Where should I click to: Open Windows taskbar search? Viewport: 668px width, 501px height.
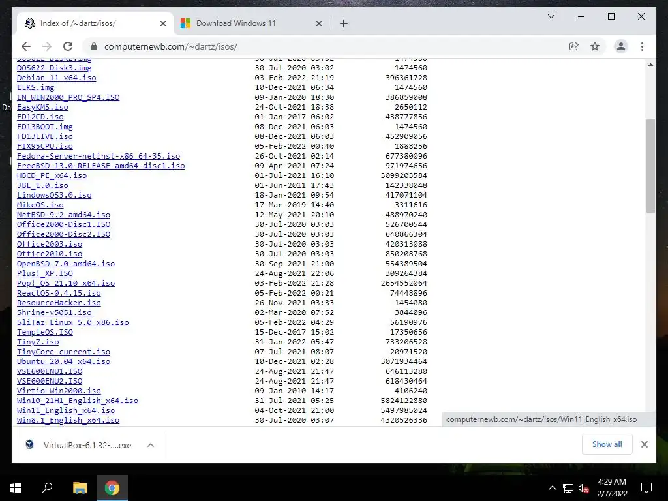tap(47, 488)
